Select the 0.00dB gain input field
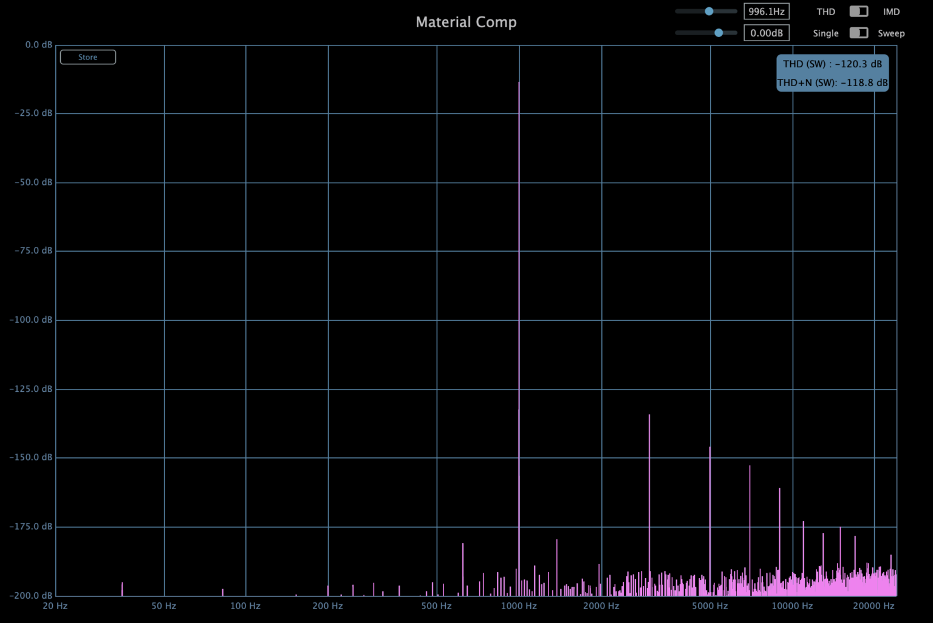Viewport: 933px width, 623px height. 766,33
